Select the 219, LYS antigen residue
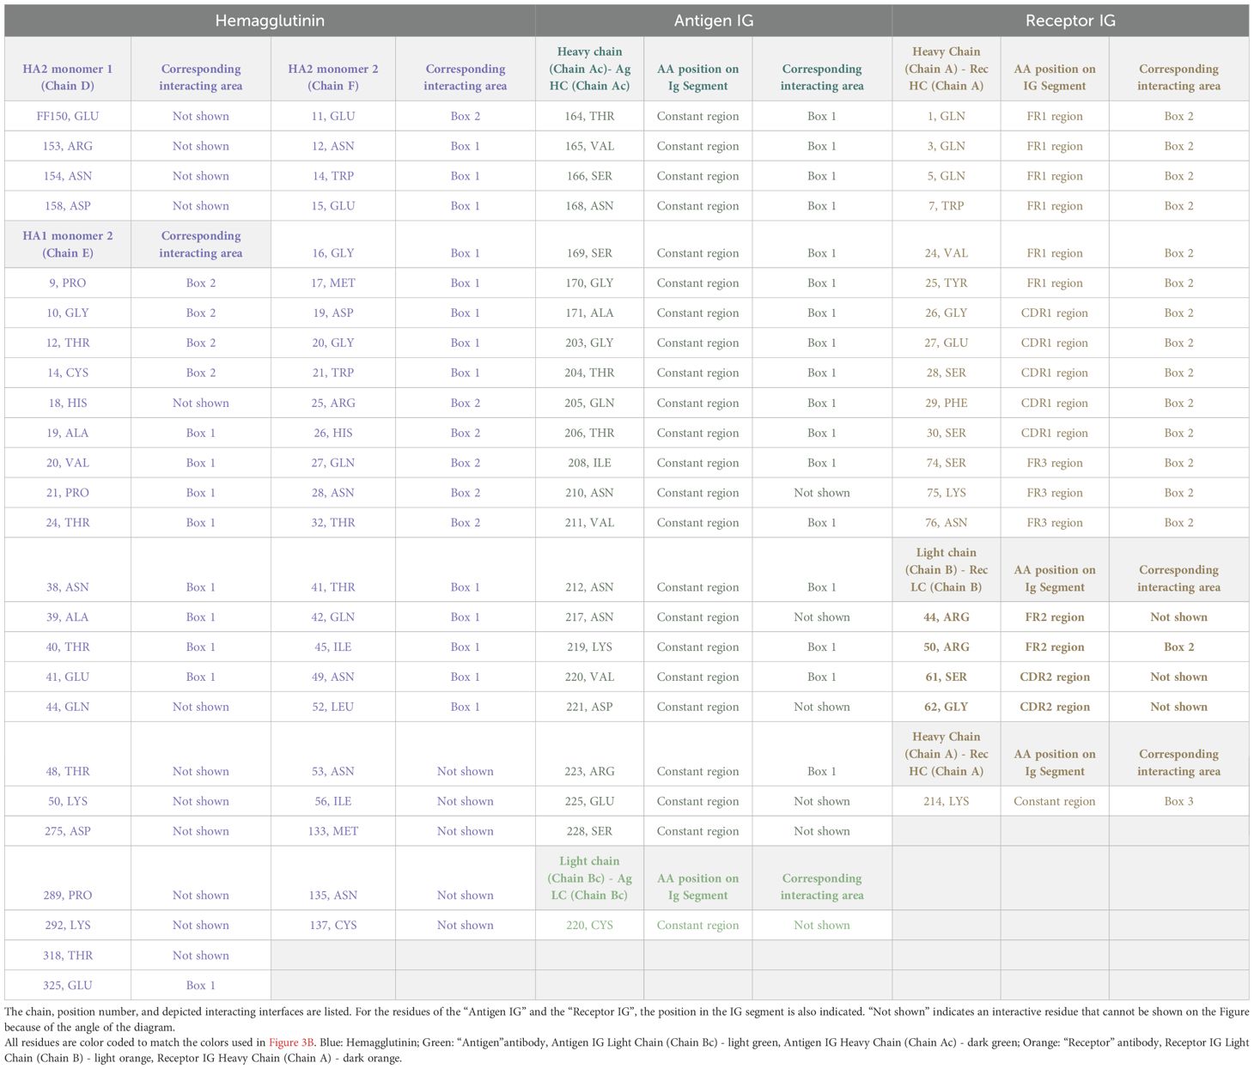This screenshot has width=1254, height=1069. point(589,647)
